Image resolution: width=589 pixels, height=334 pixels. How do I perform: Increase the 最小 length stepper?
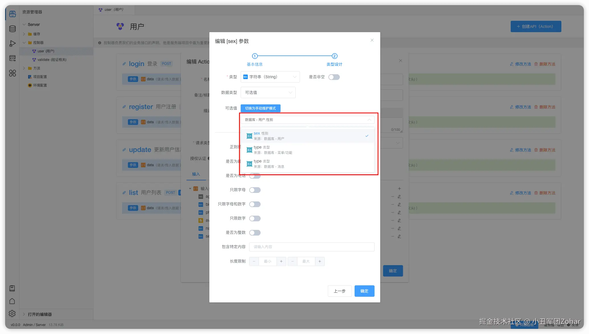[x=281, y=261]
